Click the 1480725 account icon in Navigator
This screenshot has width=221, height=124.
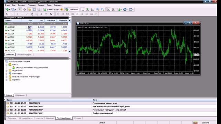[x=13, y=68]
